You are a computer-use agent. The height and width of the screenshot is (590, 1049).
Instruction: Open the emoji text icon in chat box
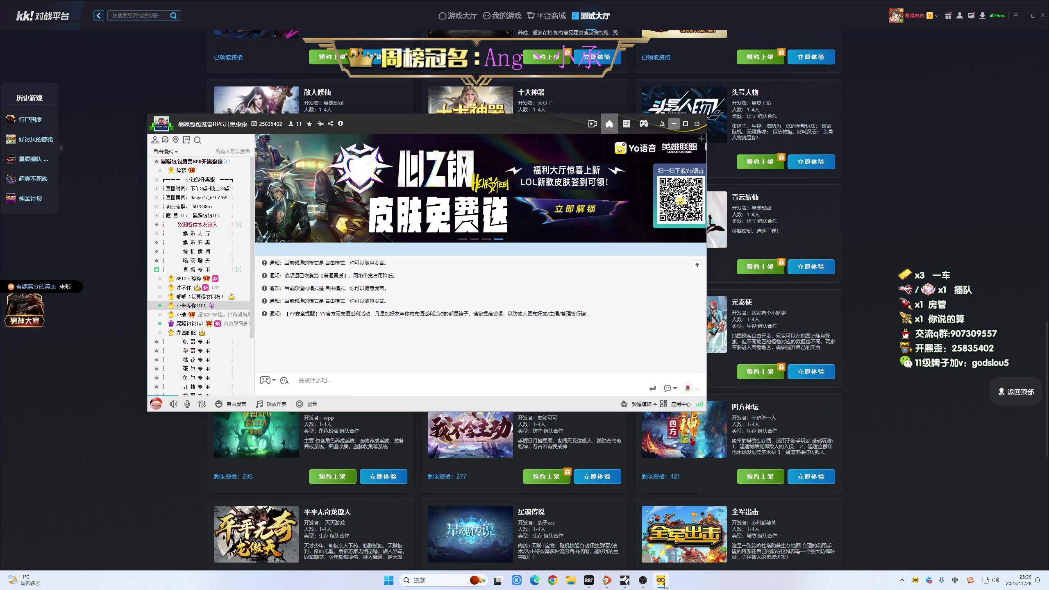(x=284, y=381)
